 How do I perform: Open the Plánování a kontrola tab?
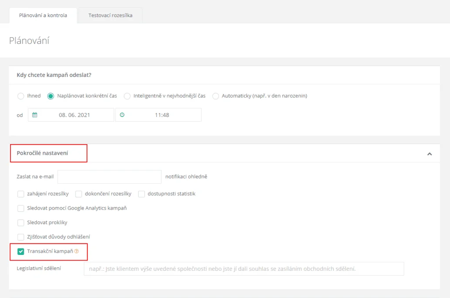(43, 15)
